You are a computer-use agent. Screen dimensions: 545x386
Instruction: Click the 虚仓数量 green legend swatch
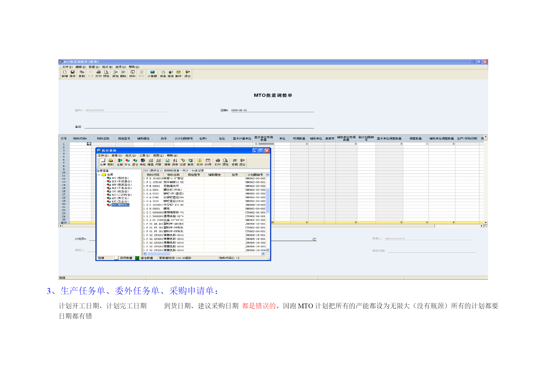click(x=137, y=258)
